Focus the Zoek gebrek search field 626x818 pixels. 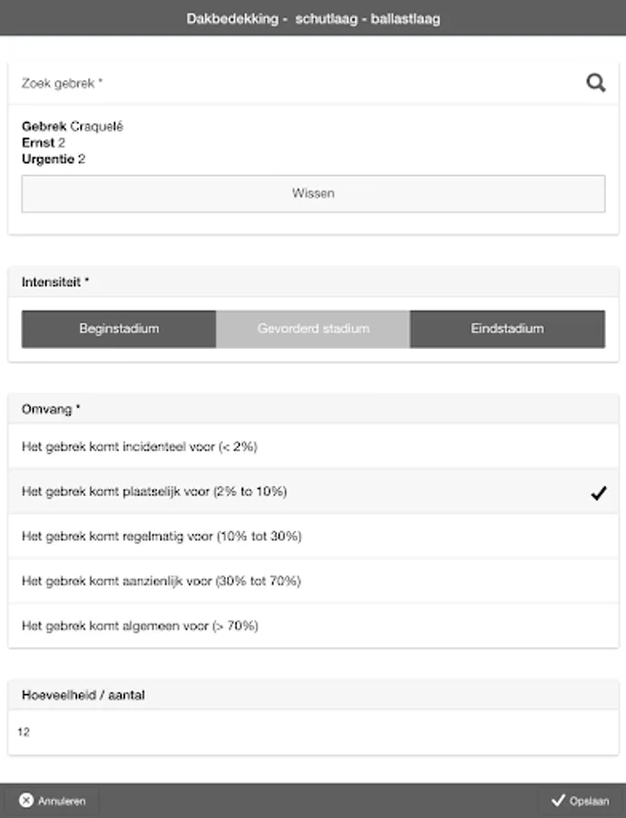click(x=291, y=84)
